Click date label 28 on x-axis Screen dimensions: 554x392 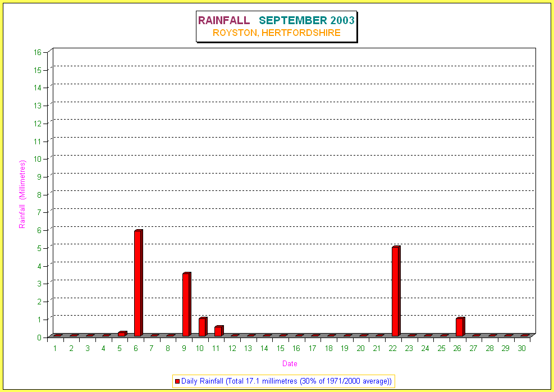coord(489,349)
